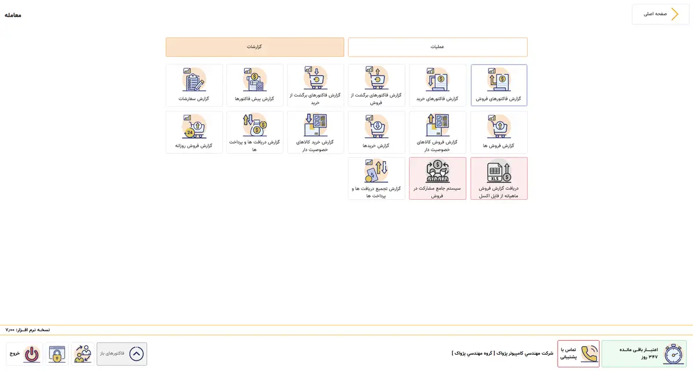Open the purchase invoices report (گزارش فاکتورهای خرید)
Viewport: 693px width, 372px height.
[x=438, y=85]
